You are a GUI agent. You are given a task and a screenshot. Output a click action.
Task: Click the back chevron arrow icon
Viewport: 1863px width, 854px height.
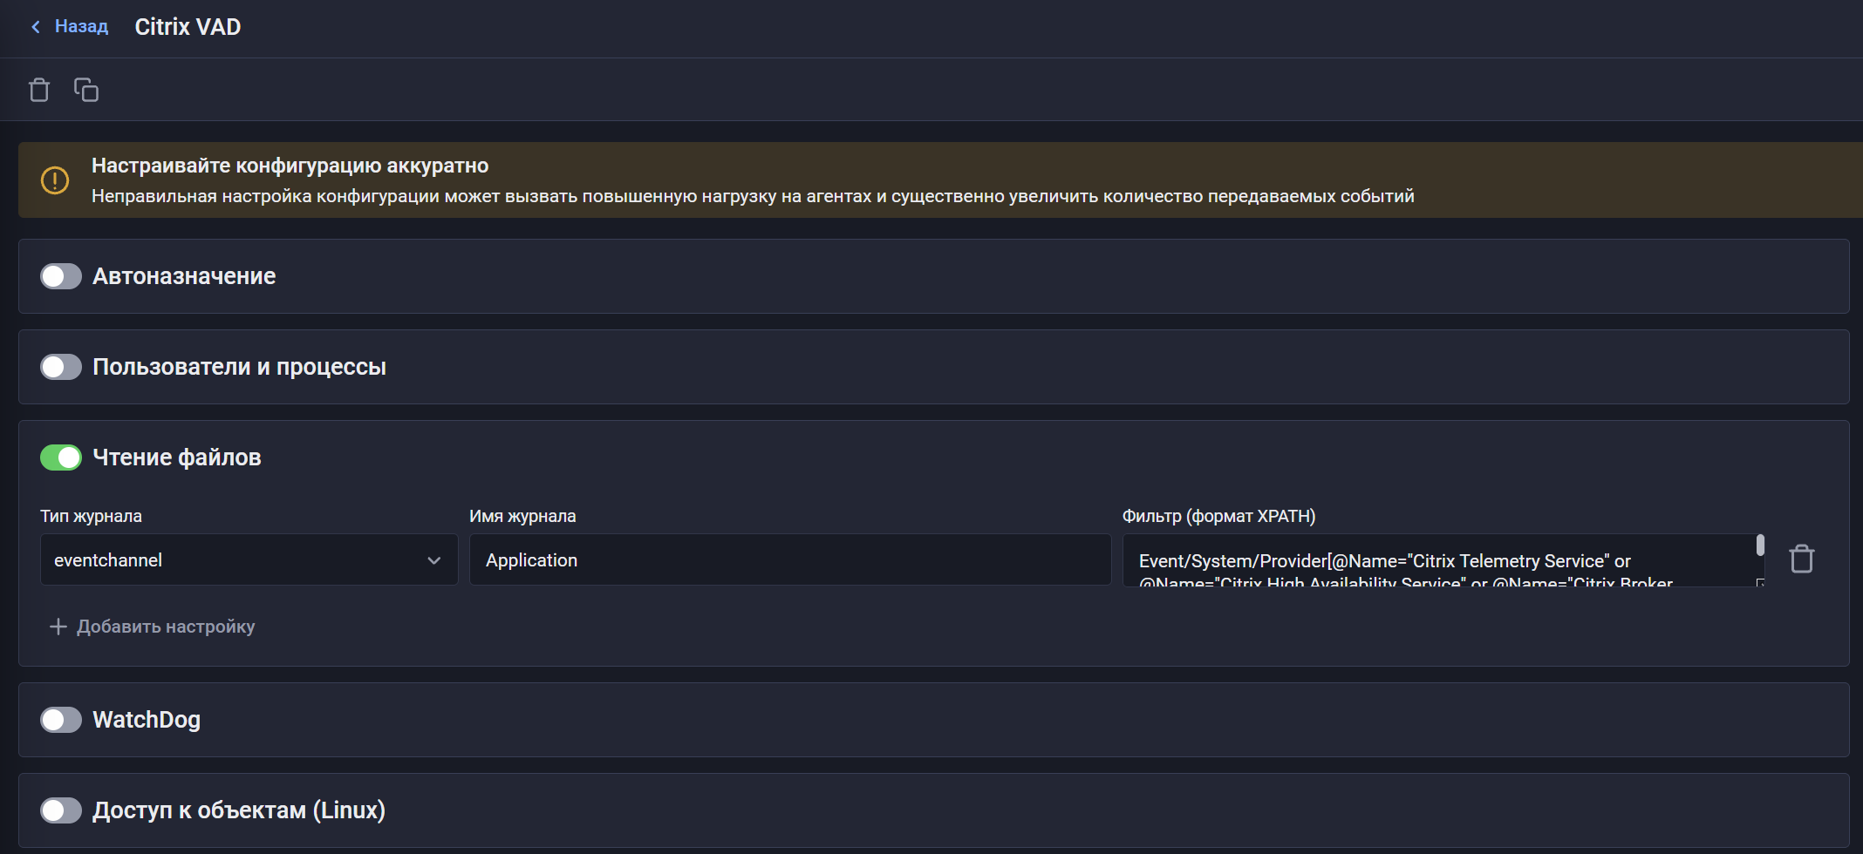coord(36,27)
